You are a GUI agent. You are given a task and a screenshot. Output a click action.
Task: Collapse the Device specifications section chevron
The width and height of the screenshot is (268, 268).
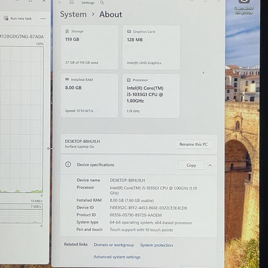[x=210, y=166]
